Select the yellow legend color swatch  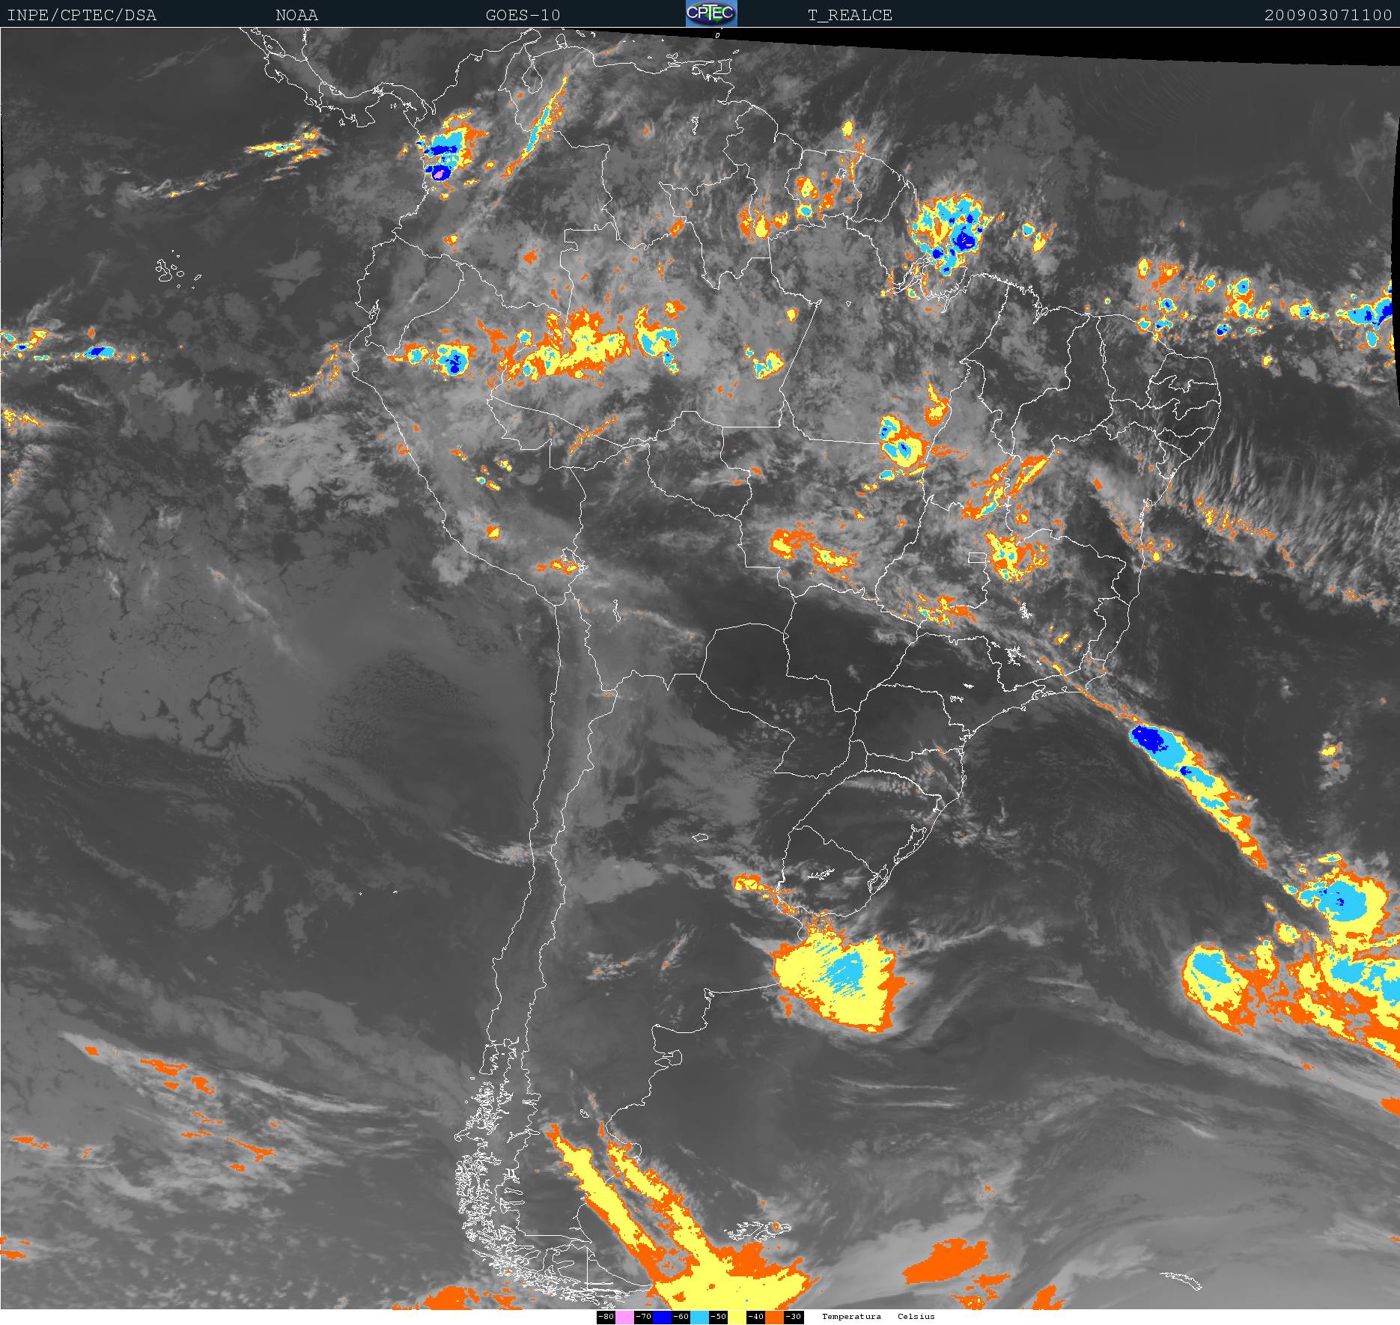pyautogui.click(x=737, y=1317)
